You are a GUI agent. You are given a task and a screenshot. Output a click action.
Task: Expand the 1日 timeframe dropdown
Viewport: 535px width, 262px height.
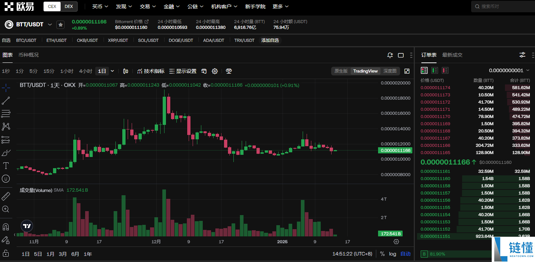coord(113,71)
